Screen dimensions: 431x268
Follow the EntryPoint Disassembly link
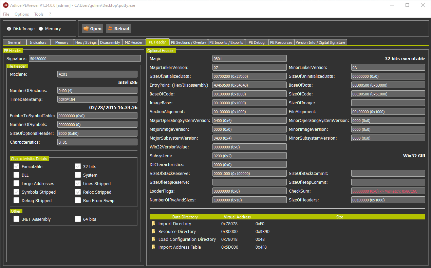(194, 85)
